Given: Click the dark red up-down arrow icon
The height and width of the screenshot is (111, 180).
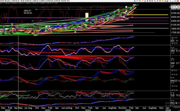Looking at the screenshot, I should 147,1.
